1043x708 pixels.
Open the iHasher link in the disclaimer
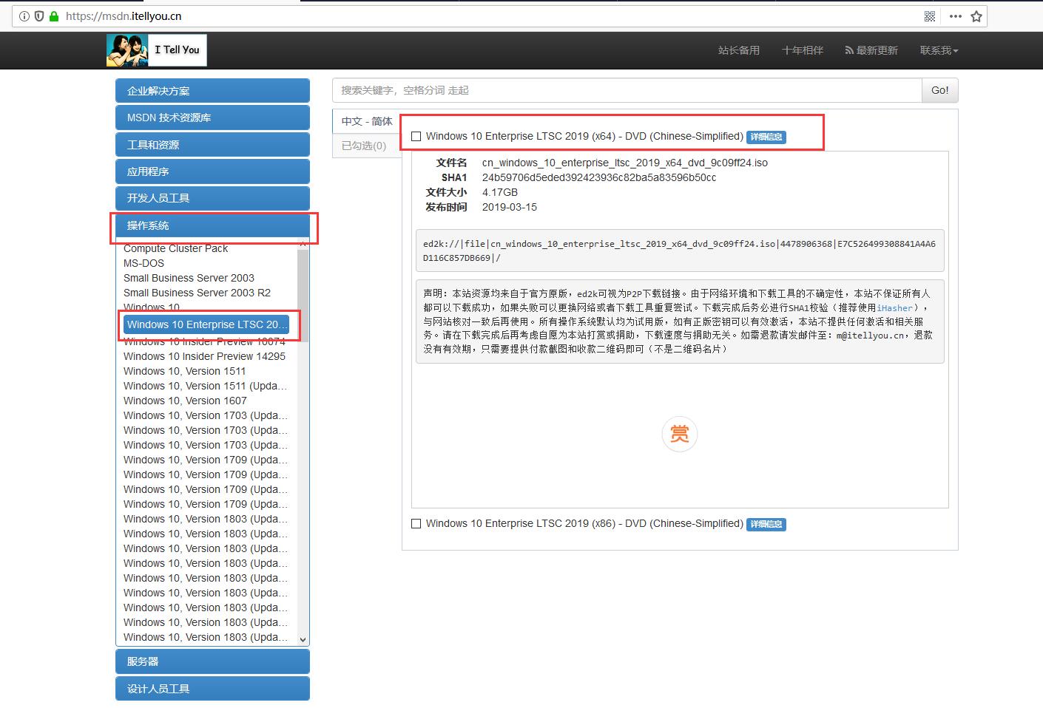pos(895,307)
